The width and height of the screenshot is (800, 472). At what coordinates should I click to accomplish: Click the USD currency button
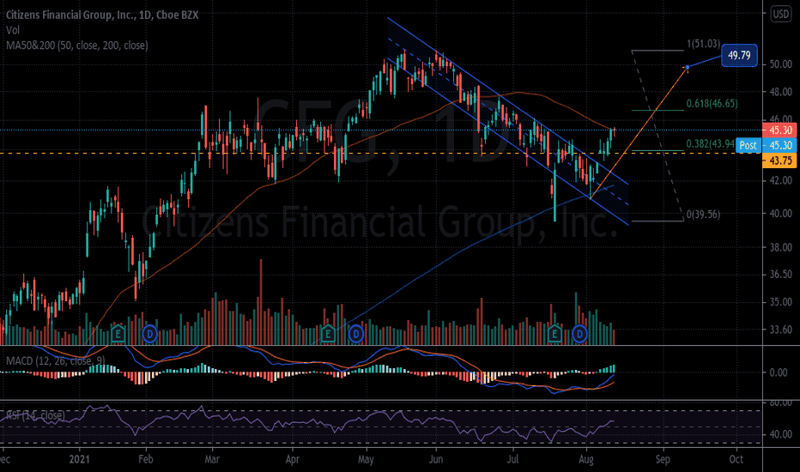(780, 15)
